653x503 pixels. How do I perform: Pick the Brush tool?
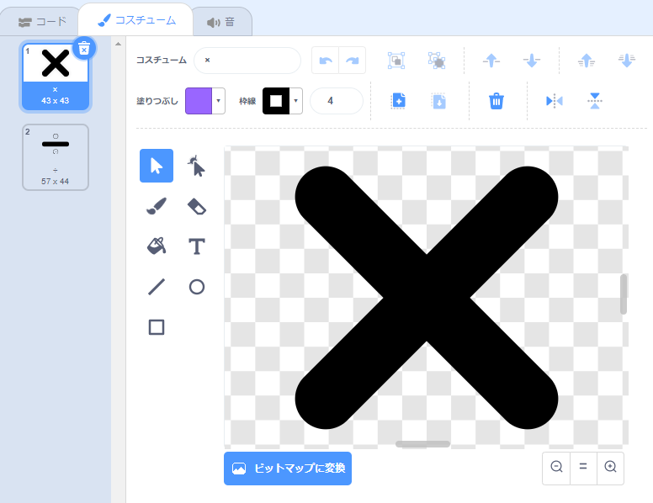157,206
